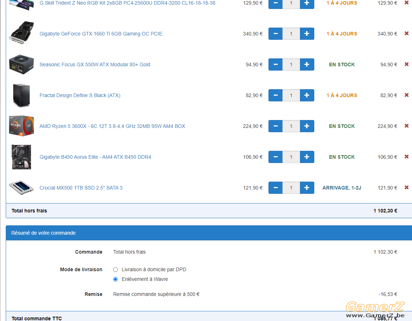Click the ARRIVAGE, 1-2J availability text
The image size is (412, 321).
tap(342, 188)
